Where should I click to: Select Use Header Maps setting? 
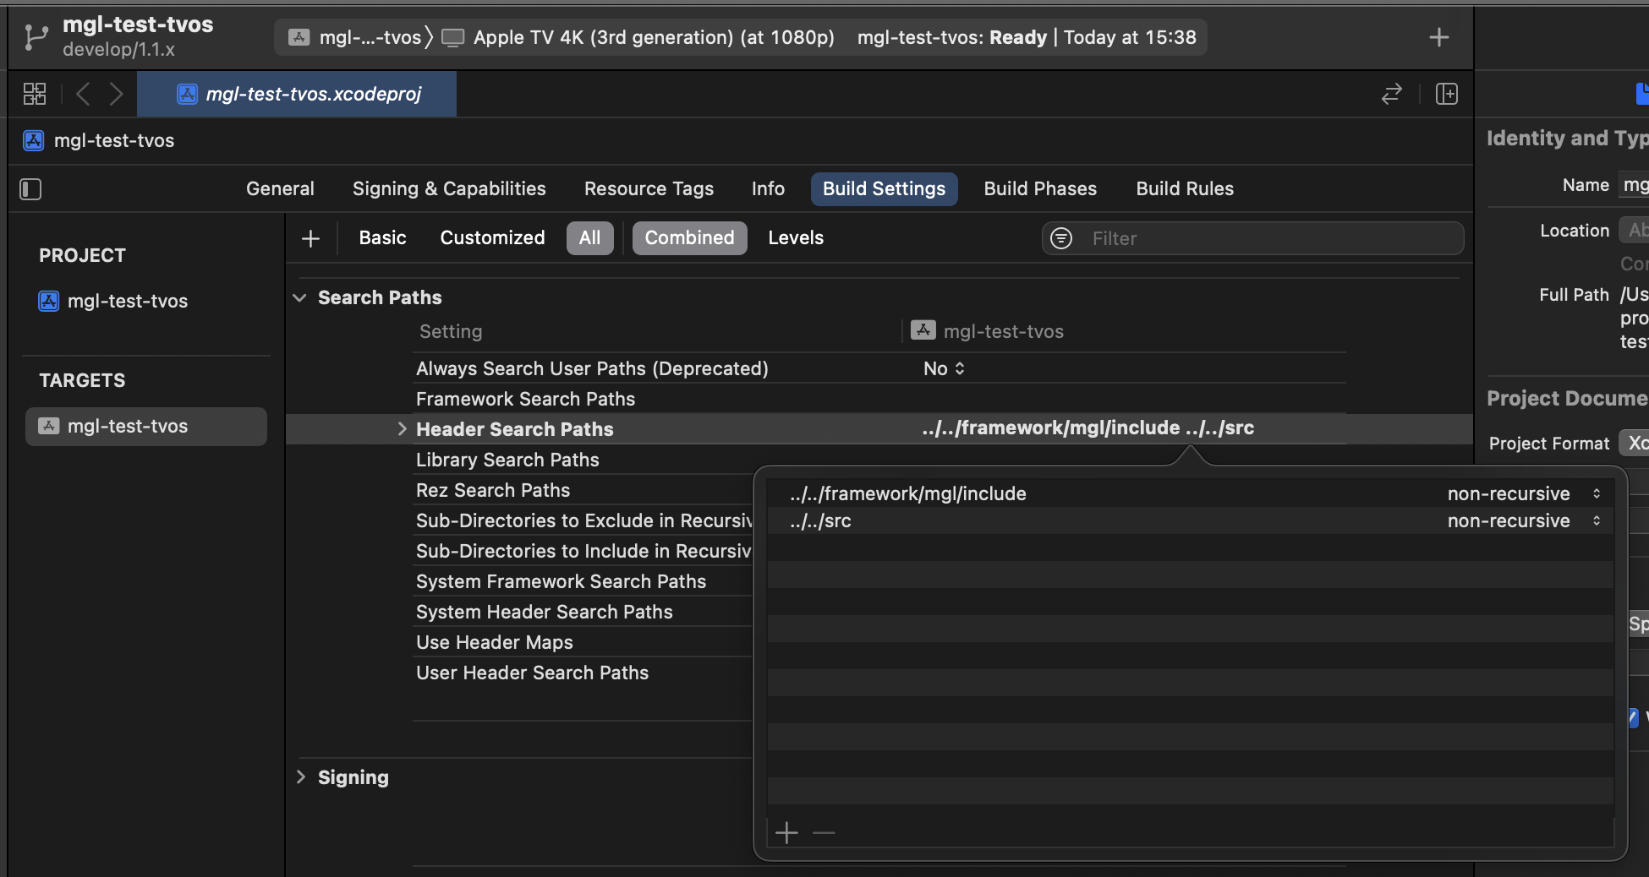[x=494, y=642]
